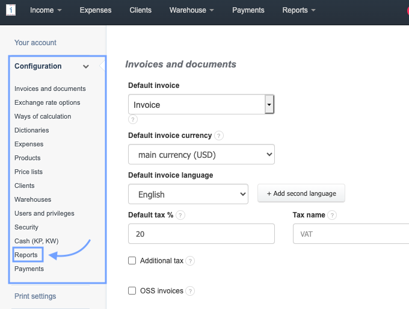409x309 pixels.
Task: Expand the Default invoice currency selector
Action: coord(201,155)
